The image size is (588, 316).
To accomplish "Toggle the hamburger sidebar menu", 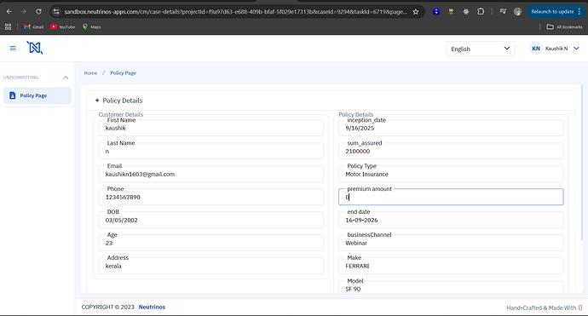I will (x=13, y=48).
